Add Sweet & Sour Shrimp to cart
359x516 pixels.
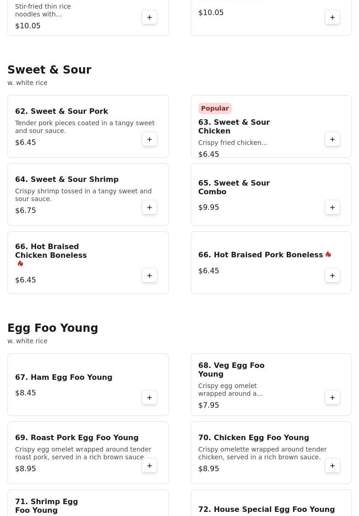click(150, 207)
